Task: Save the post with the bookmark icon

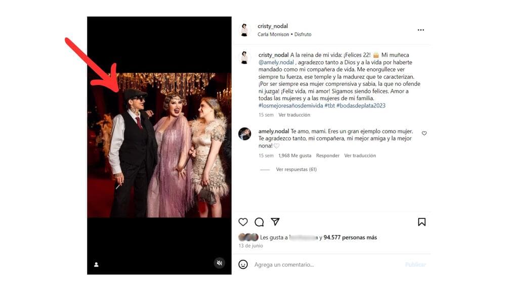Action: (x=421, y=222)
